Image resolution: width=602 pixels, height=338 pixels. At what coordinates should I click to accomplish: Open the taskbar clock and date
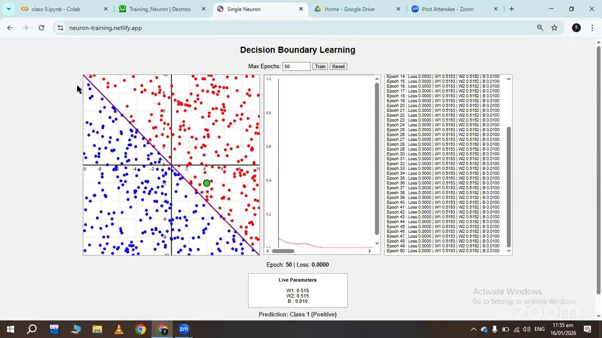coord(562,329)
